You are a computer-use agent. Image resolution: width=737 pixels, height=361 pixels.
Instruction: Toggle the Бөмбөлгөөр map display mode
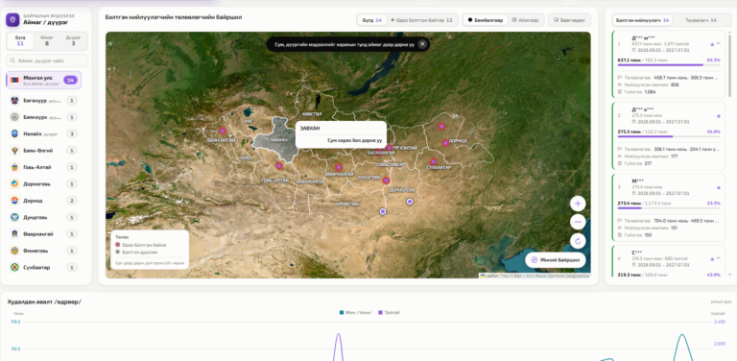coord(485,20)
